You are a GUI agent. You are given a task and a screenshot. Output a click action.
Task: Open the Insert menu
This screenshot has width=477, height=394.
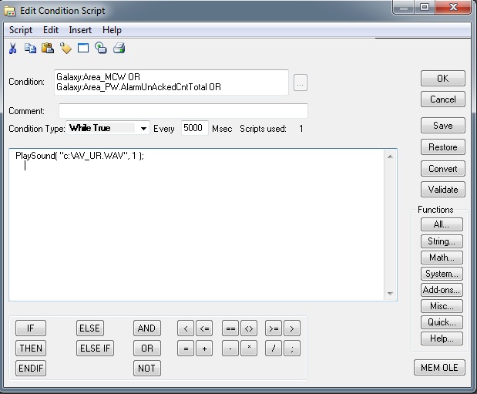tap(80, 30)
